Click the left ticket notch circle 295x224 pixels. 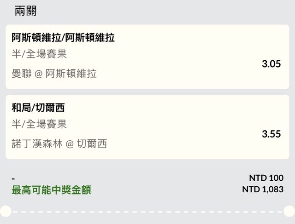pyautogui.click(x=5, y=211)
